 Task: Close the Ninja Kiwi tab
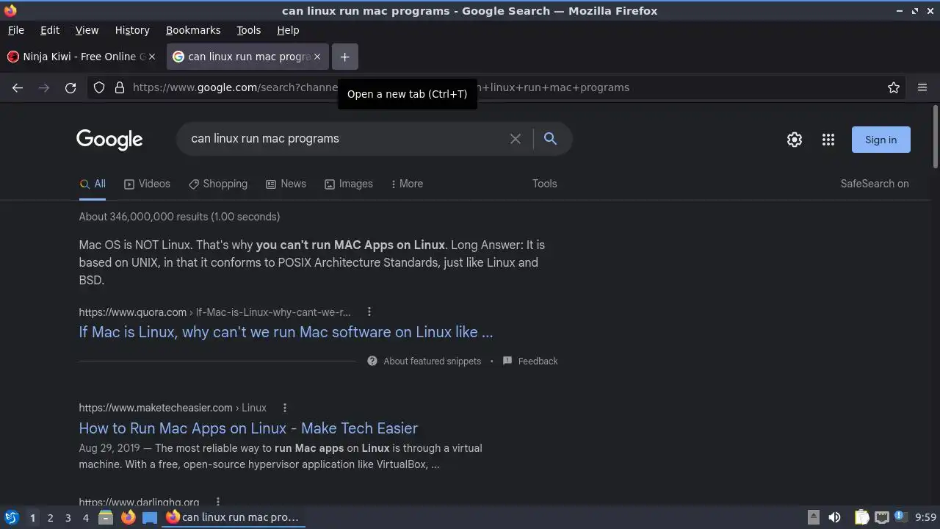click(x=152, y=57)
